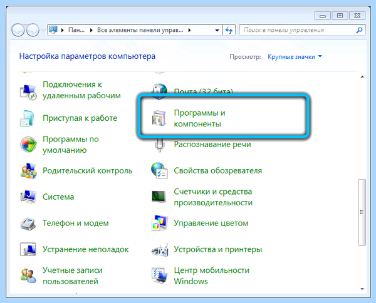Open recent pages dropdown beside Forward button
The image size is (376, 303).
[43, 31]
